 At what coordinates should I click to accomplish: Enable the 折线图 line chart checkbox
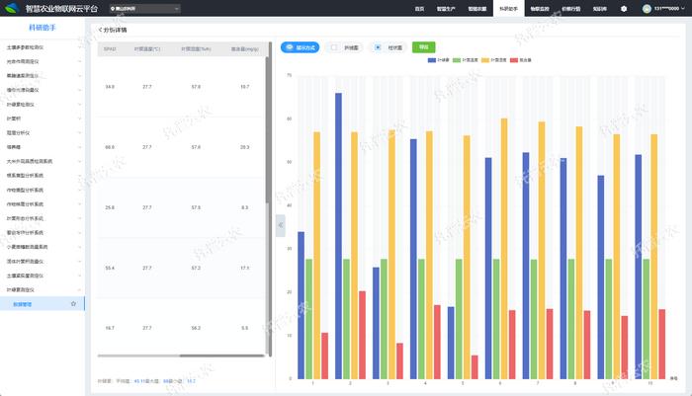click(x=334, y=46)
